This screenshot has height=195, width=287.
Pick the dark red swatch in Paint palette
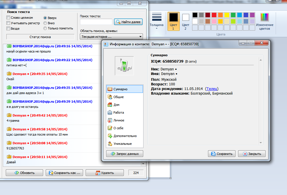pos(208,15)
